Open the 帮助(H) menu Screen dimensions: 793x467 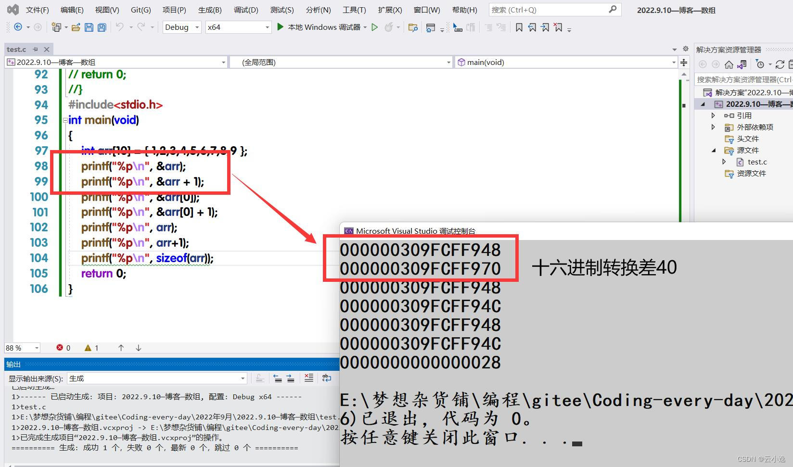[465, 10]
